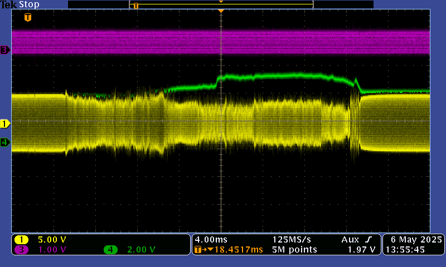Click the 5.00 V channel 1 scale
446x267 pixels.
[51, 239]
